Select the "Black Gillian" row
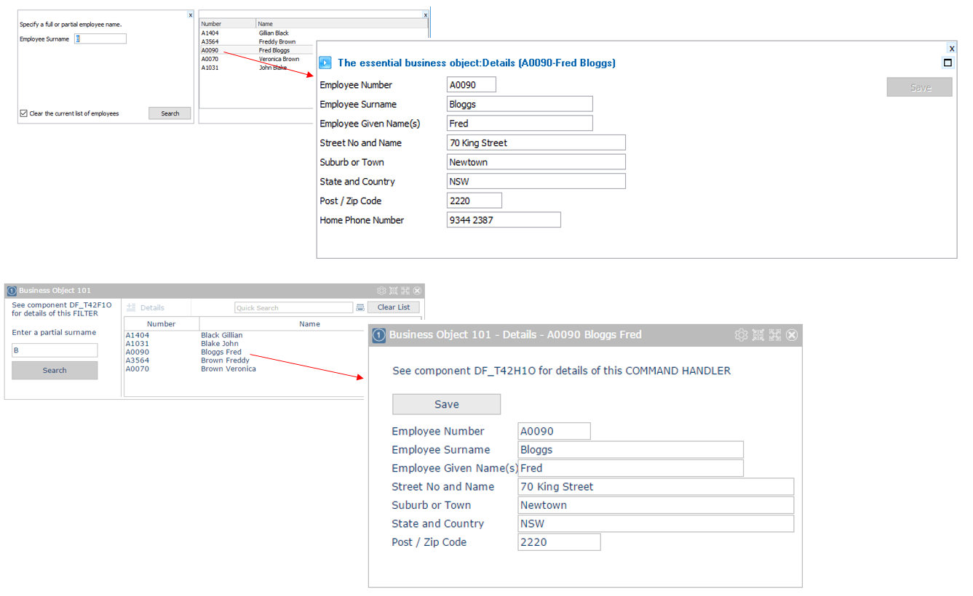 tap(245, 335)
